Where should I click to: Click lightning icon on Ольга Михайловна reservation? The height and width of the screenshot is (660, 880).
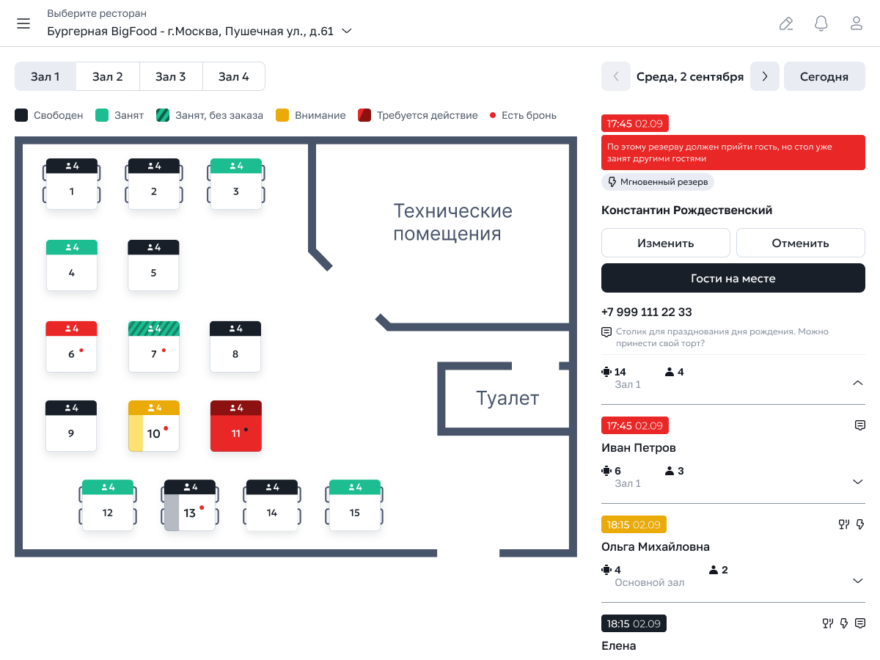click(860, 524)
